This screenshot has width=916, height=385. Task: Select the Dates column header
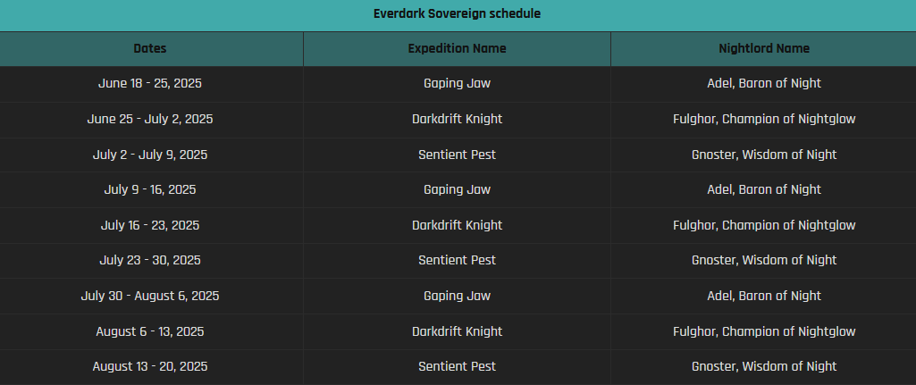click(150, 48)
